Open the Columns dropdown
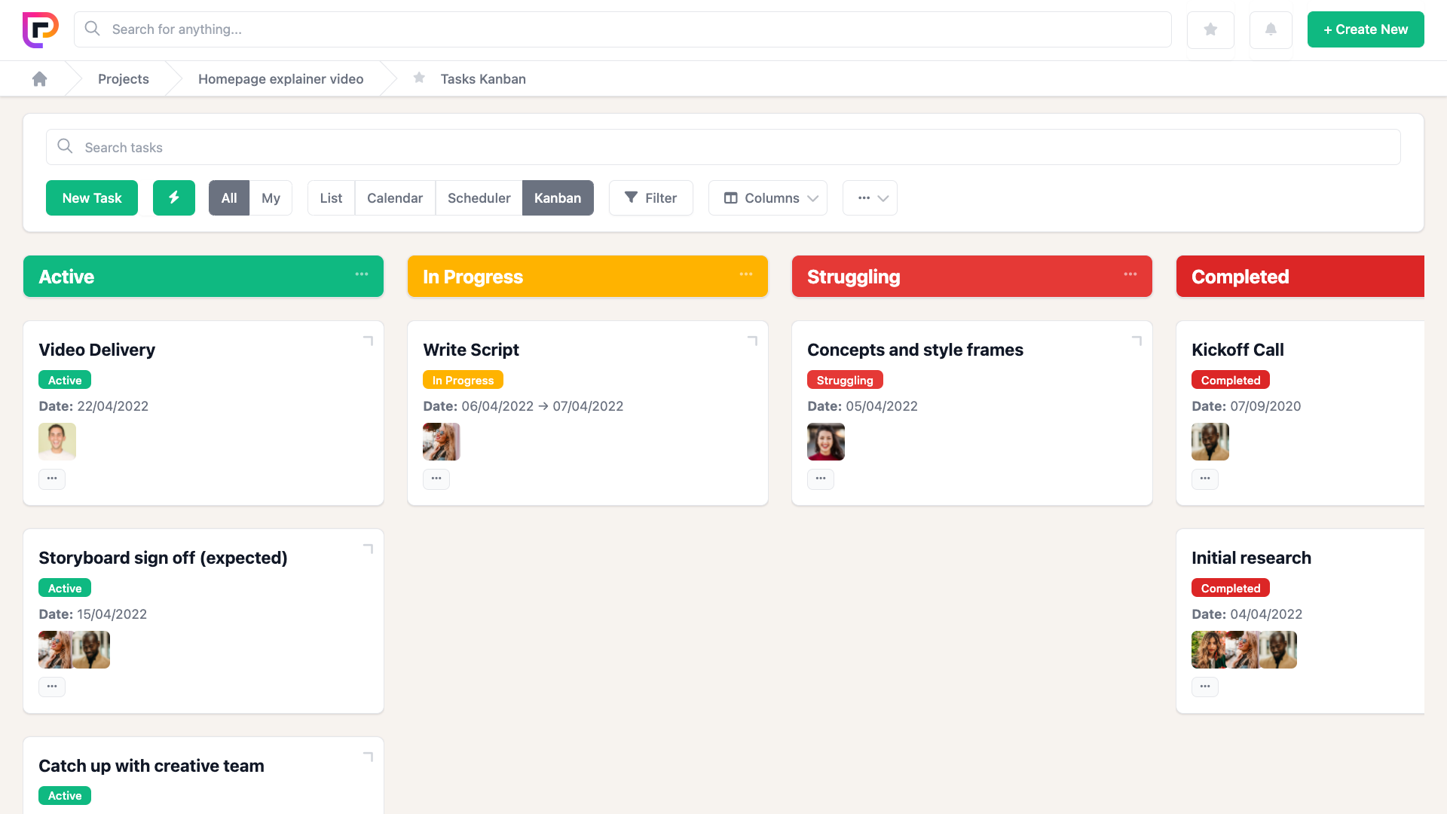 (768, 197)
